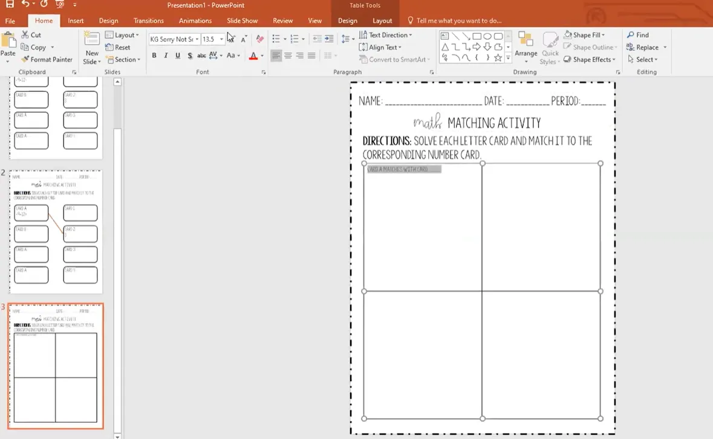Click the Font Color red swatch
The image size is (713, 439).
pyautogui.click(x=253, y=56)
